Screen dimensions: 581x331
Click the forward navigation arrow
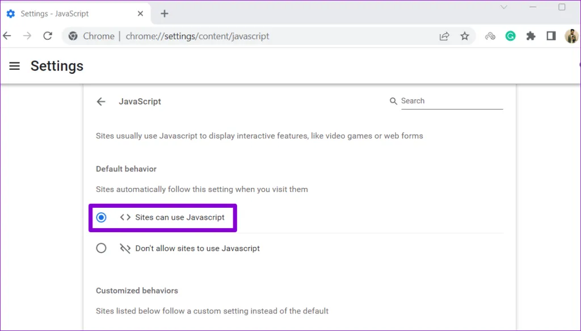[x=27, y=36]
